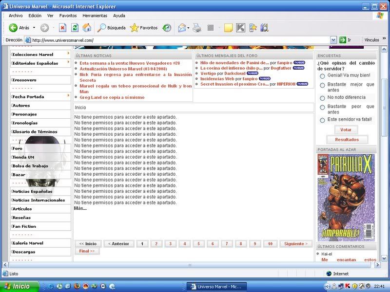Click the Votar poll button
Viewport: 390px width, 292px height.
point(346,129)
